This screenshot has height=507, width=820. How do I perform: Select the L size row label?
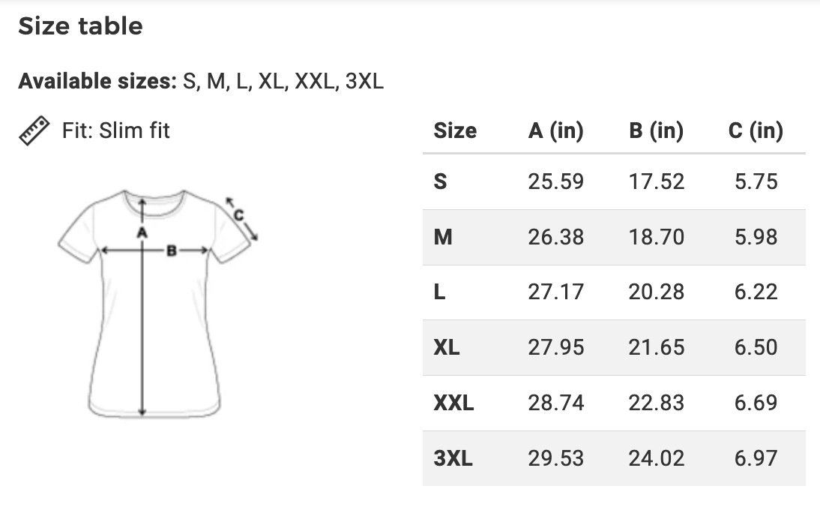[x=439, y=292]
